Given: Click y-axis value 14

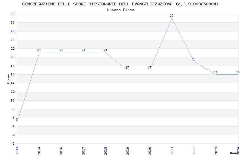Looking at the screenshot, I should (12, 83).
